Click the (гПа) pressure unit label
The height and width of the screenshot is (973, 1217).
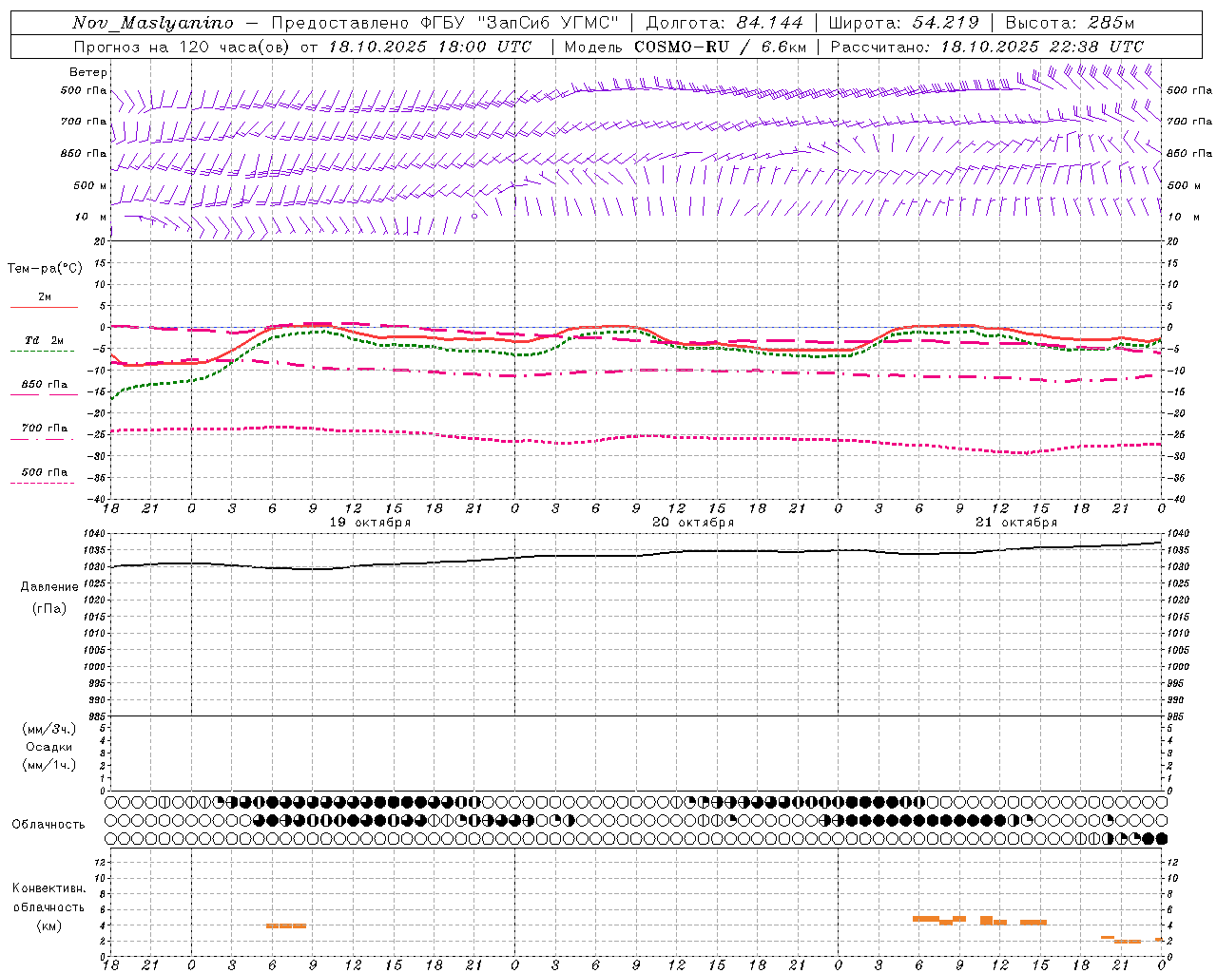point(49,609)
